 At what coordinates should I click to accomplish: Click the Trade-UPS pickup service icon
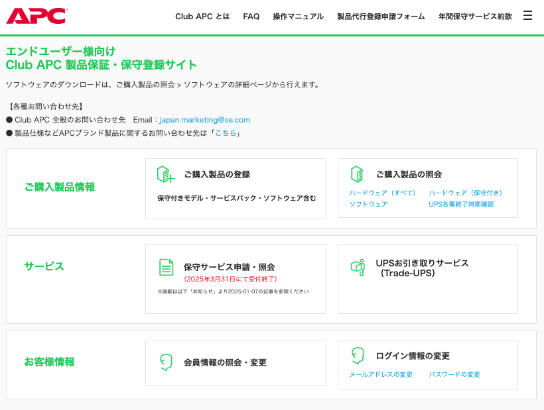(358, 268)
